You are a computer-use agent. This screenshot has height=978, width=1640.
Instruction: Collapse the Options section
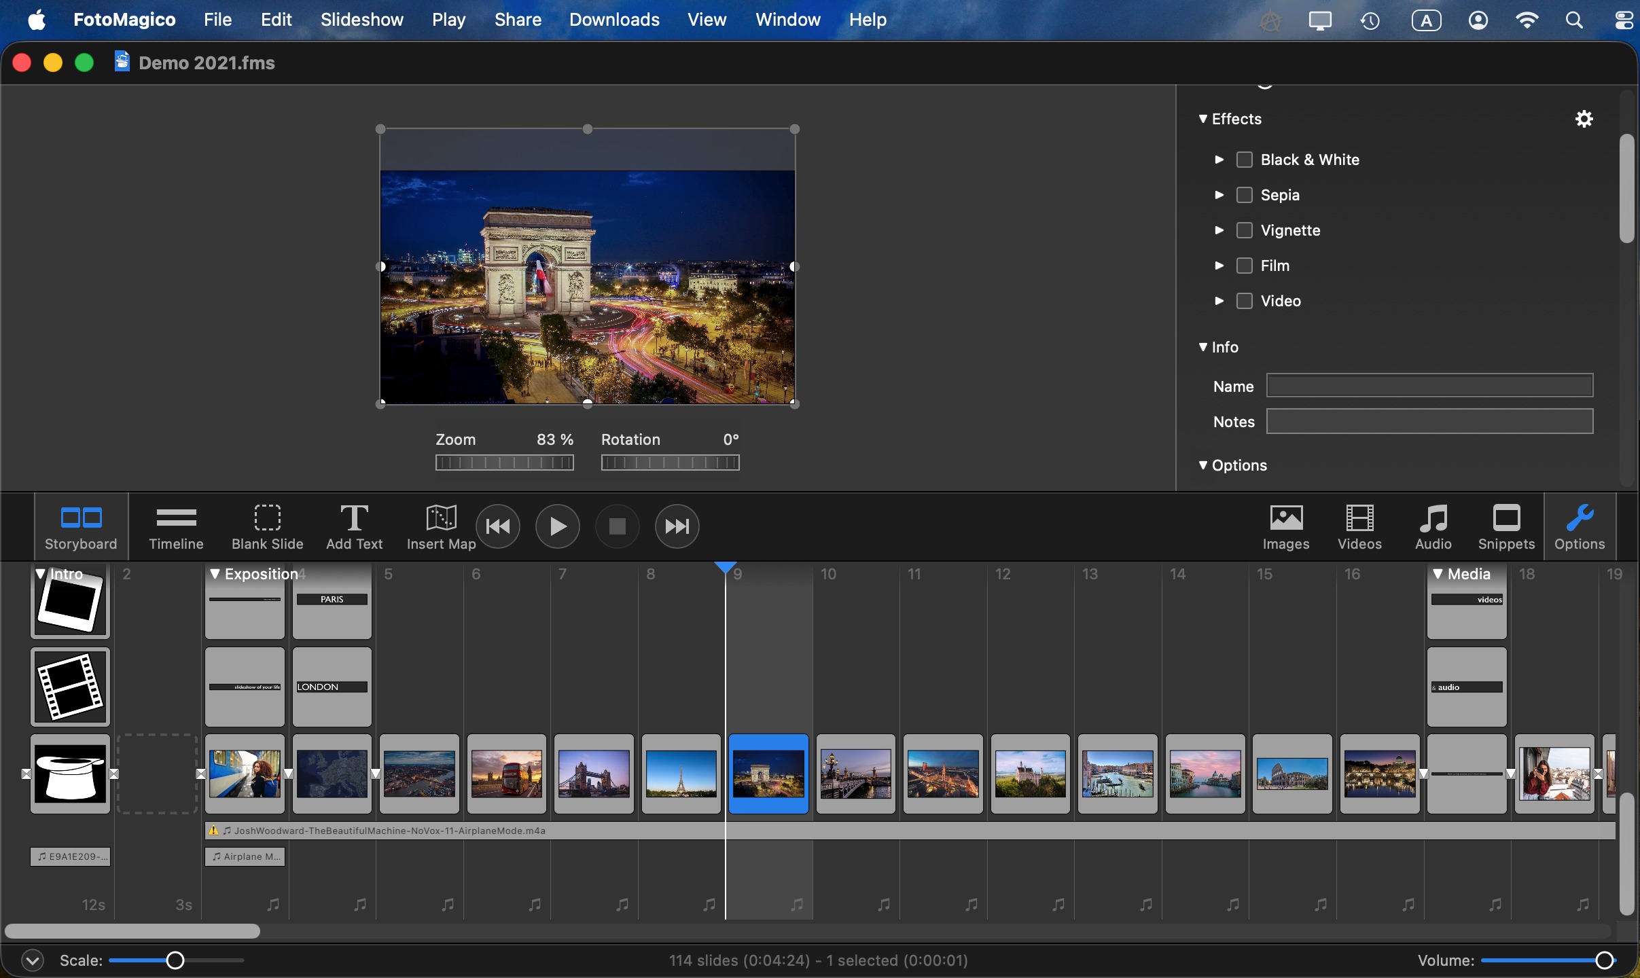click(x=1203, y=465)
